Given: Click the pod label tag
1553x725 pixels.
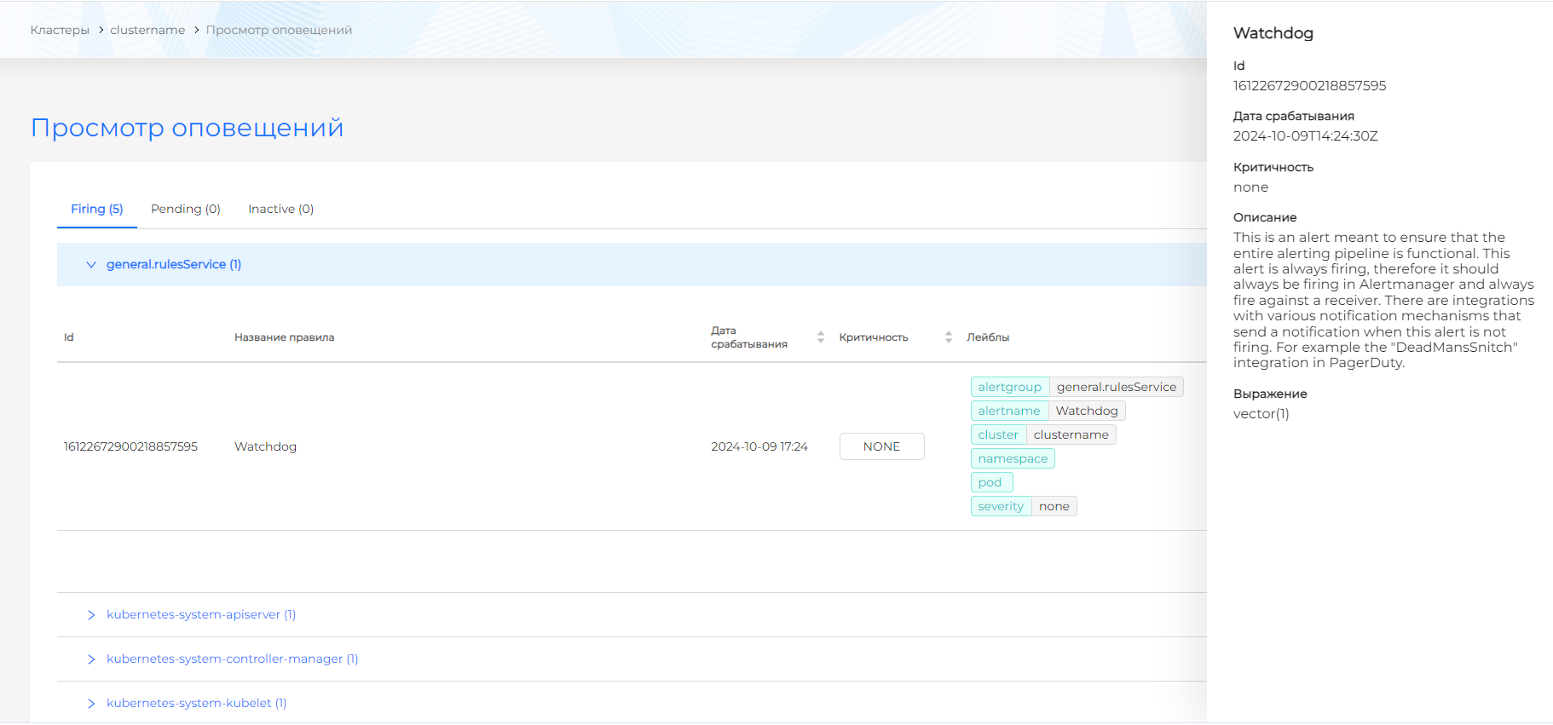Looking at the screenshot, I should pyautogui.click(x=990, y=482).
